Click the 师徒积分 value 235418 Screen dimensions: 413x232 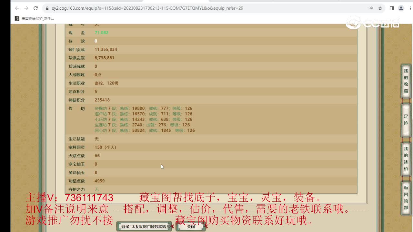(x=102, y=100)
